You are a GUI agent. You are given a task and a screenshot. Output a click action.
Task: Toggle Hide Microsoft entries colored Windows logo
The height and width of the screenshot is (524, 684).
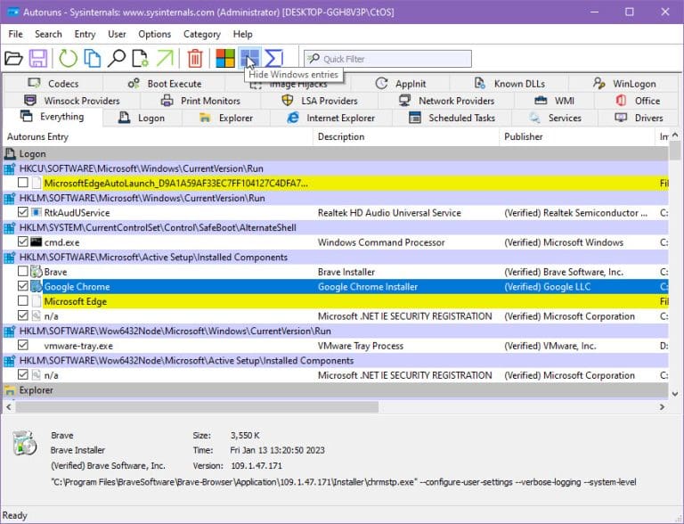225,59
